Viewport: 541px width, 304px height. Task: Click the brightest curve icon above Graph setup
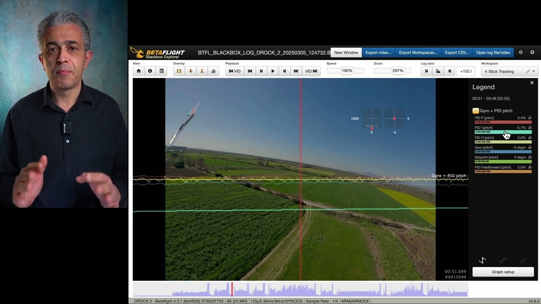pos(482,261)
